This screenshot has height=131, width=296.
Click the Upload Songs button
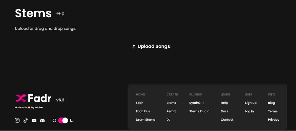coord(151,47)
